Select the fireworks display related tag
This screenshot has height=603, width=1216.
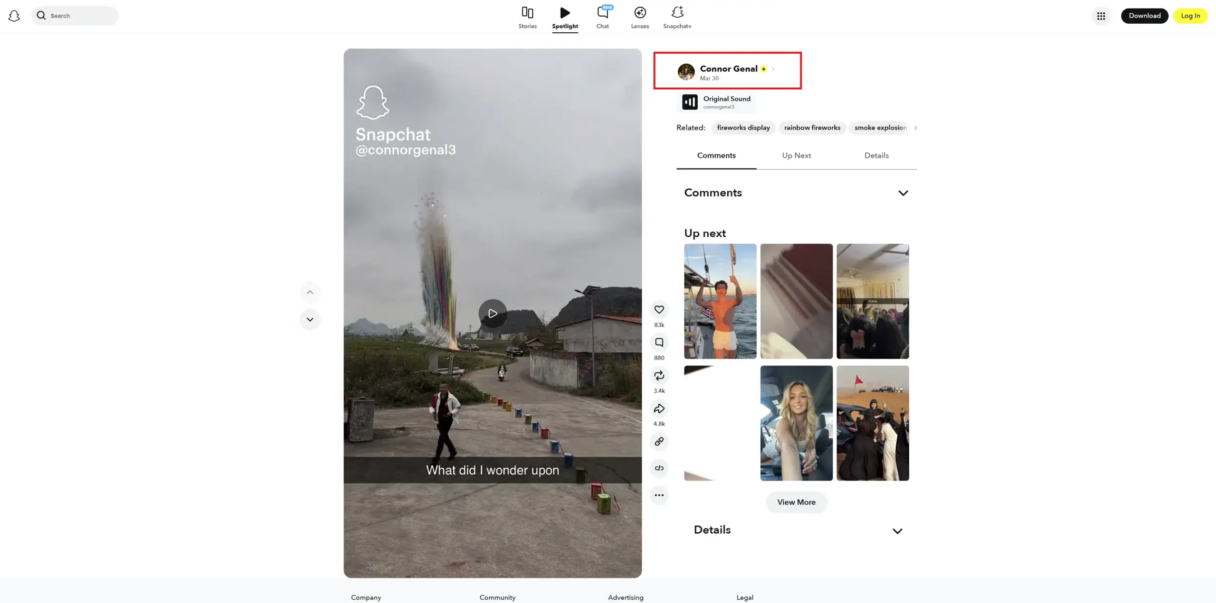(x=743, y=128)
